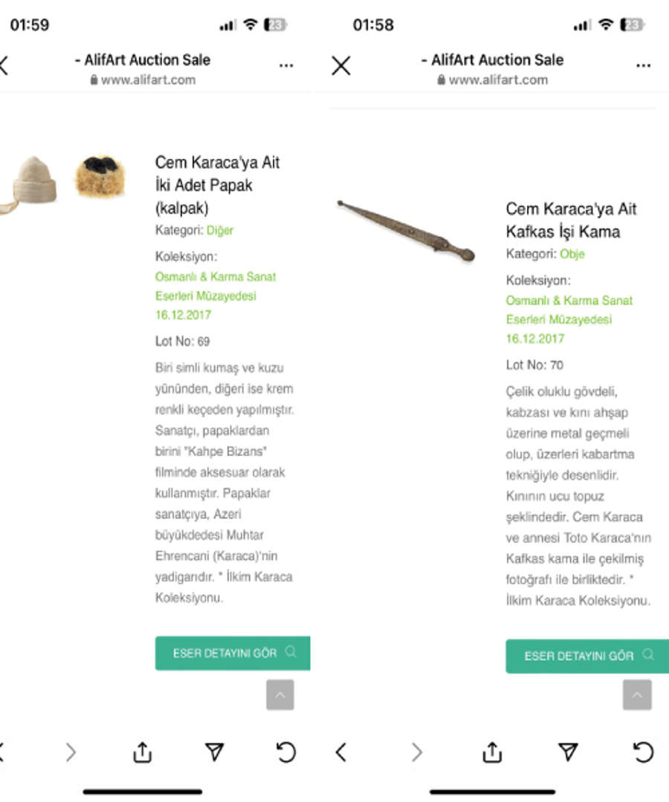
Task: Go back in the right browser panel
Action: point(341,753)
